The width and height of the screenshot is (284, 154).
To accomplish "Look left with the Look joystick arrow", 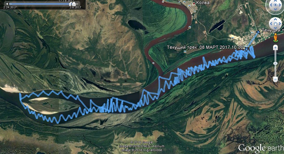I will tap(271, 5).
